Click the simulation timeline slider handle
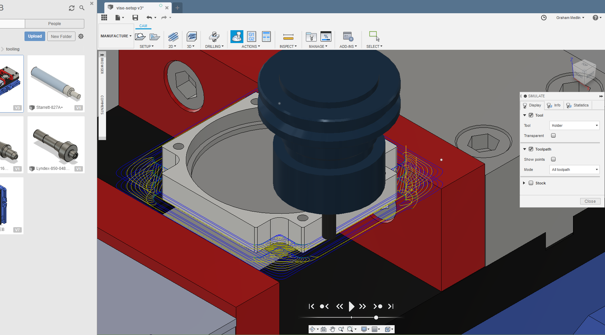605x335 pixels. [376, 318]
